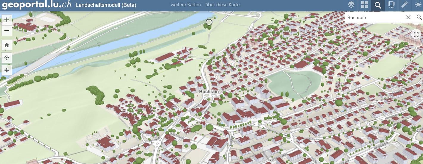423x164 pixels.
Task: Clear the Buchrain search text
Action: point(408,17)
